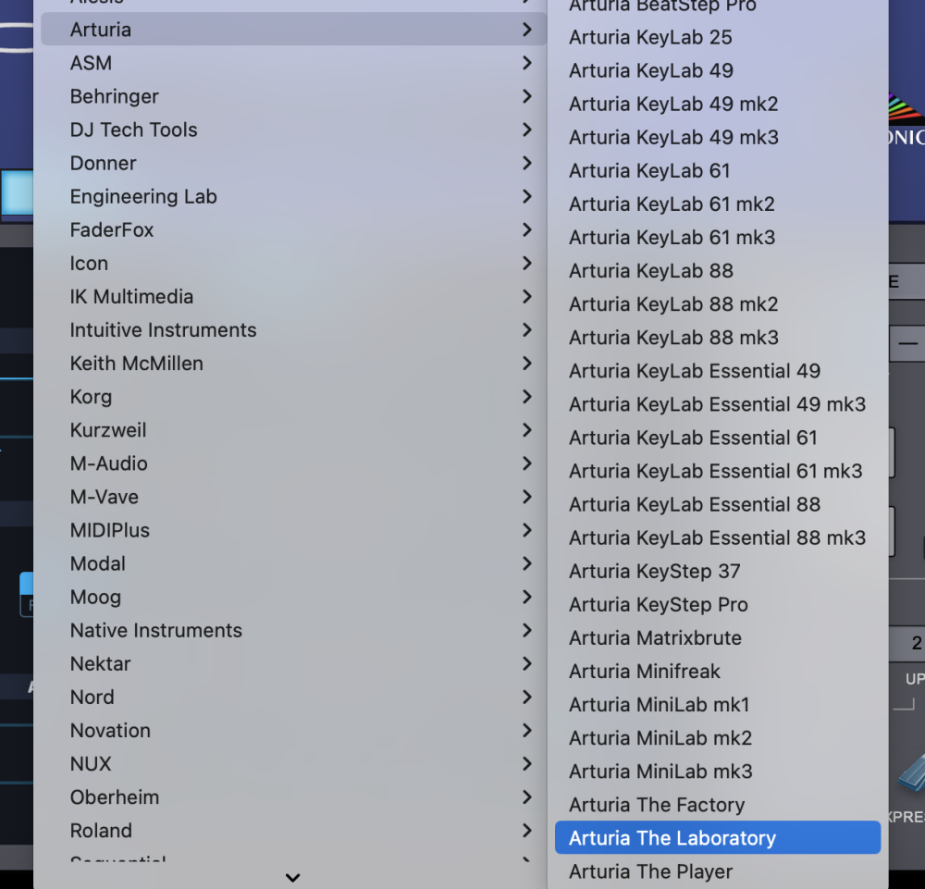Choose MIDIPlus from the manufacturer list
This screenshot has height=889, width=925.
pos(293,530)
